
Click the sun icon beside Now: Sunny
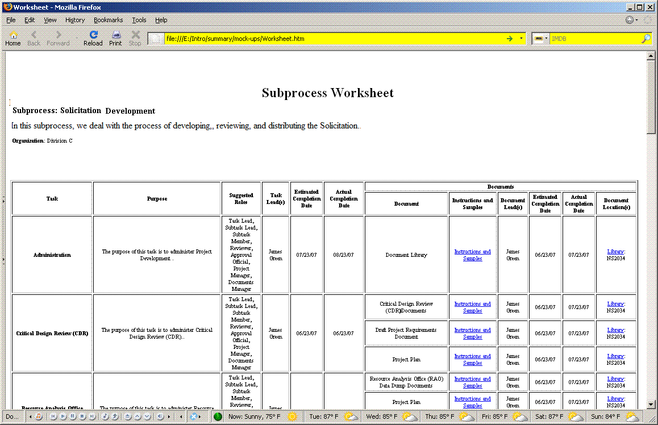pyautogui.click(x=293, y=416)
